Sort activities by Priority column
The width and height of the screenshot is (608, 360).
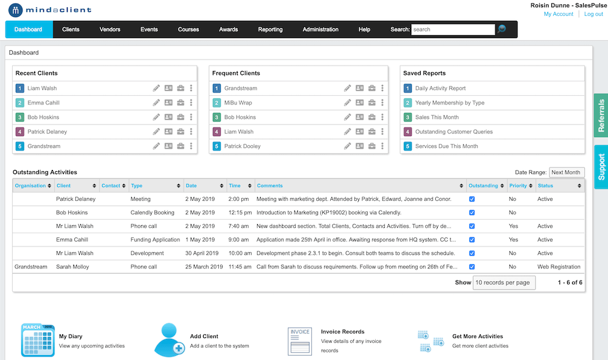coord(521,186)
